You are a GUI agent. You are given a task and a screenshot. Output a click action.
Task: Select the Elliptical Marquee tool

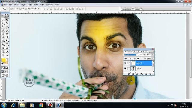pyautogui.click(x=3, y=20)
